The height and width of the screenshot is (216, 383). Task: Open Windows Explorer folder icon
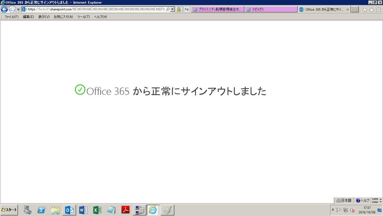pyautogui.click(x=55, y=210)
